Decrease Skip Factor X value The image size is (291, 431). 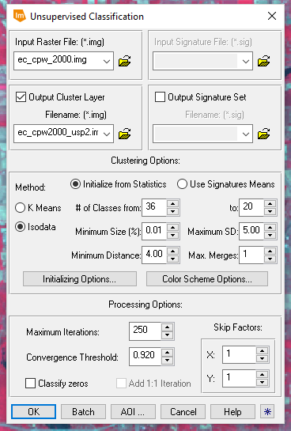263,358
